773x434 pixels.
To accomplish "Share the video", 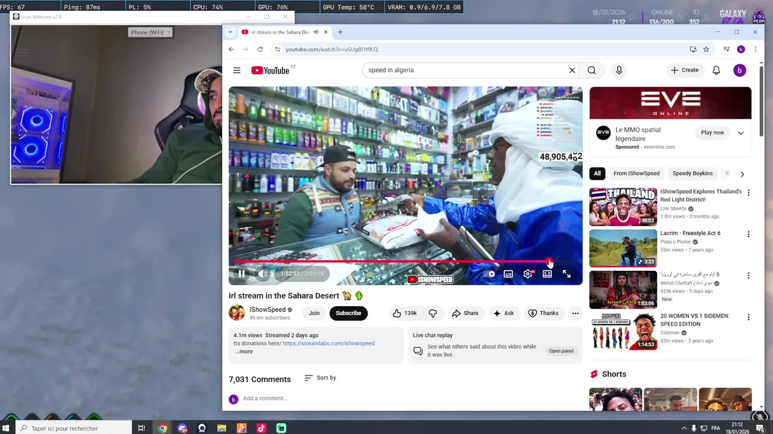I will (465, 313).
